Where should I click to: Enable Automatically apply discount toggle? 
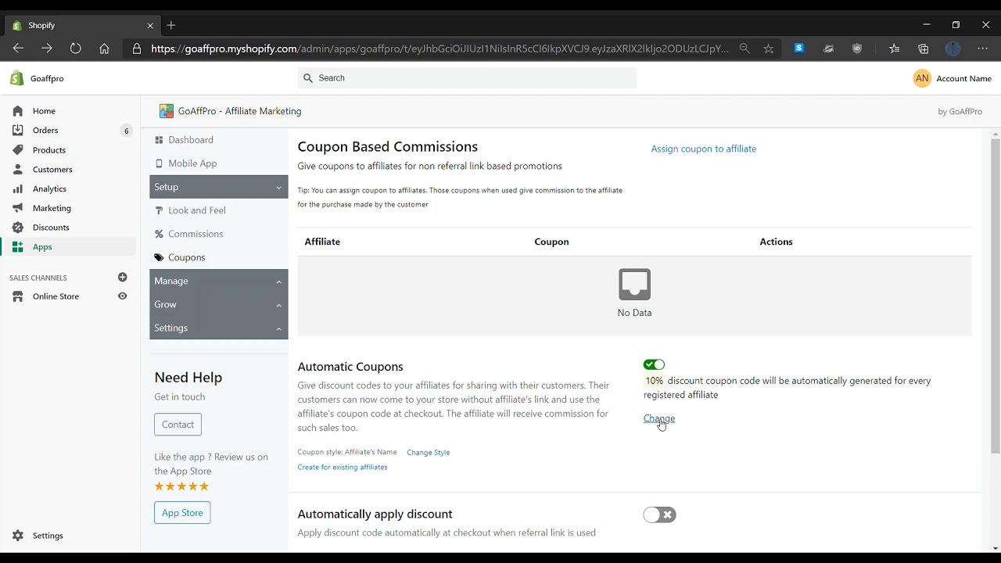659,515
